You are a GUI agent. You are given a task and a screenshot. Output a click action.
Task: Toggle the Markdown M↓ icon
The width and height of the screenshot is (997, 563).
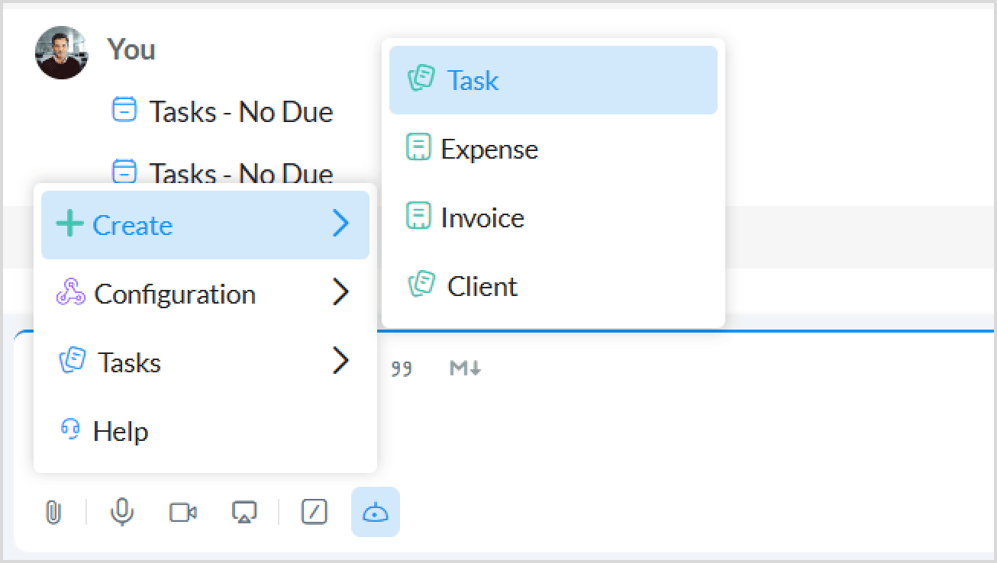[x=465, y=368]
